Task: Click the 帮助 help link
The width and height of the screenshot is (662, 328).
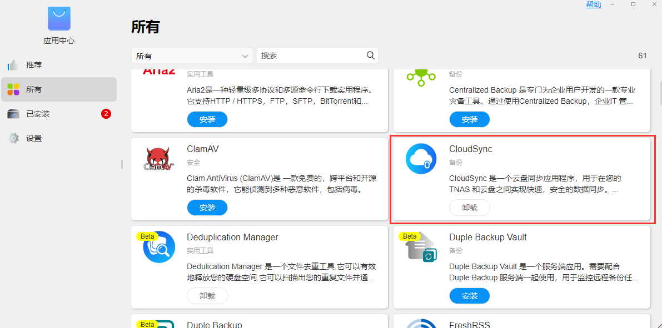Action: click(593, 4)
